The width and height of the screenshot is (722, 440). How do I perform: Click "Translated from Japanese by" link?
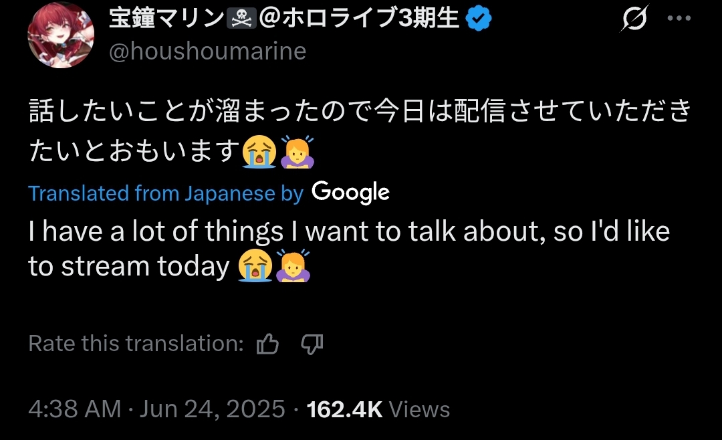click(166, 193)
